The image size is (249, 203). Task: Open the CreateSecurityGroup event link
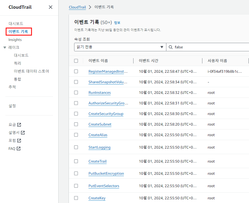[x=106, y=114]
